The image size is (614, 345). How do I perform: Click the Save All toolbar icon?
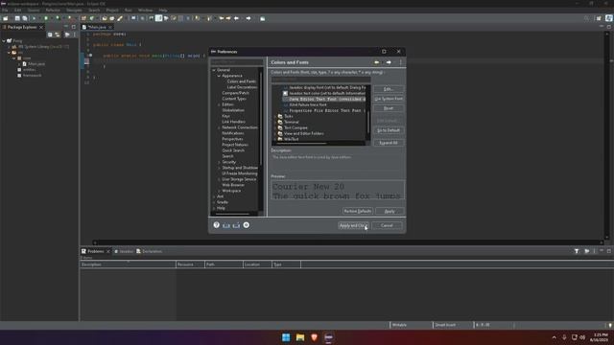25,18
